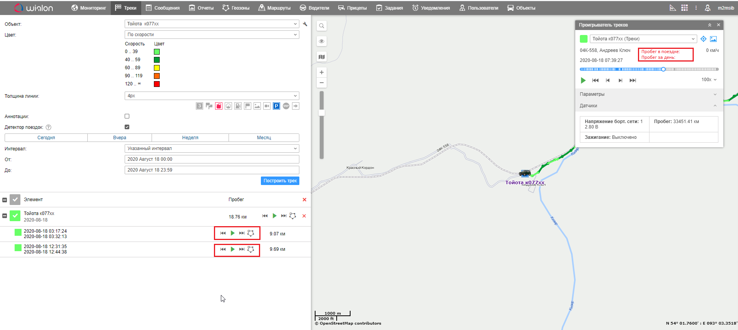Open the Отчеты tab

[x=201, y=8]
